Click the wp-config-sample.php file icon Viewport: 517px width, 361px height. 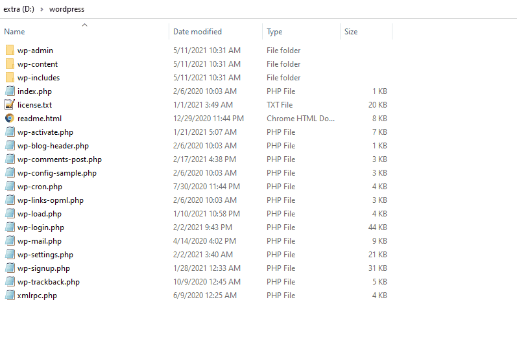point(10,173)
